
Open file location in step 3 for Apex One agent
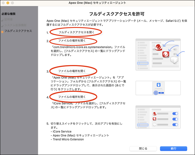pyautogui.click(x=72, y=71)
